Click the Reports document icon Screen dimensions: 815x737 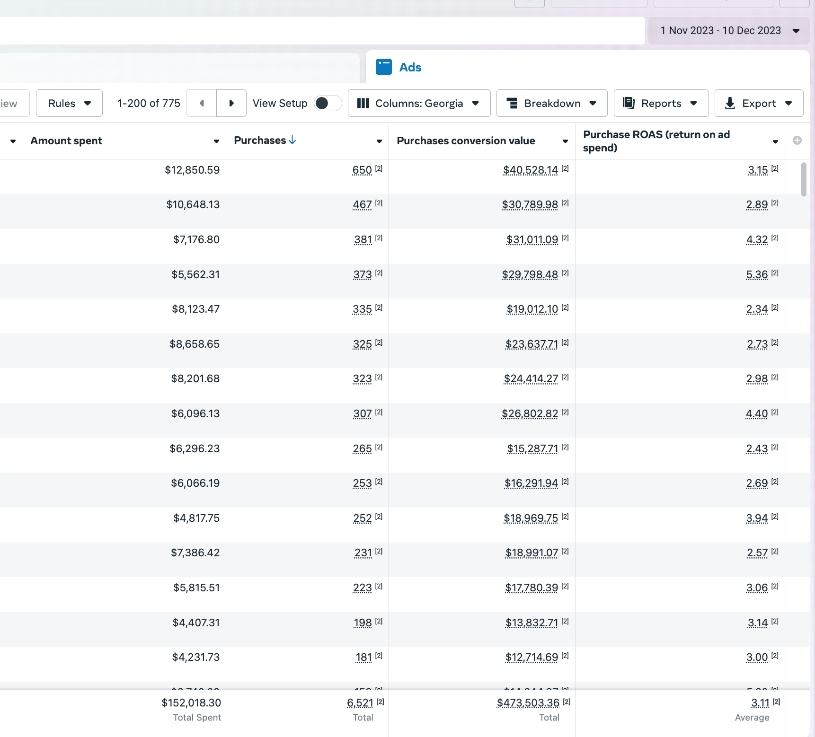pyautogui.click(x=629, y=103)
